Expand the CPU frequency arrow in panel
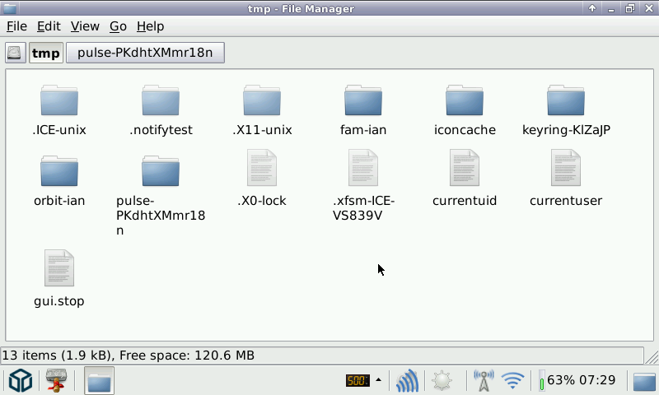Viewport: 659px width, 395px height. pyautogui.click(x=379, y=380)
